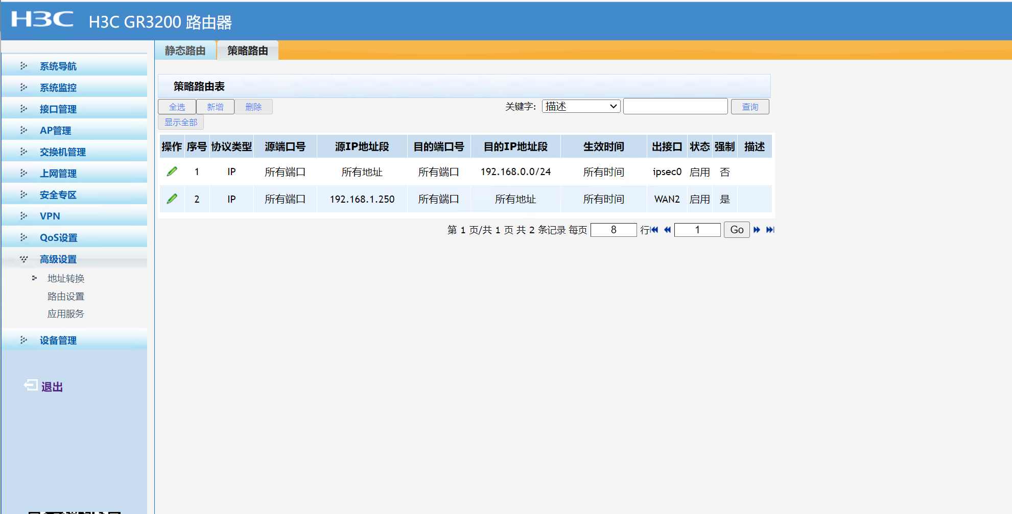This screenshot has height=514, width=1012.
Task: Click the 协议类型 column header
Action: (x=231, y=146)
